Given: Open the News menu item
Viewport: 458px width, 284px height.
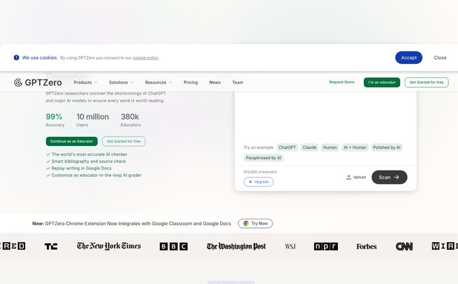Looking at the screenshot, I should pos(215,82).
